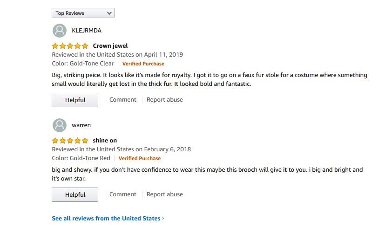Click Verified Purchase on the Gold-Tone Clear review
The height and width of the screenshot is (226, 385).
(143, 64)
